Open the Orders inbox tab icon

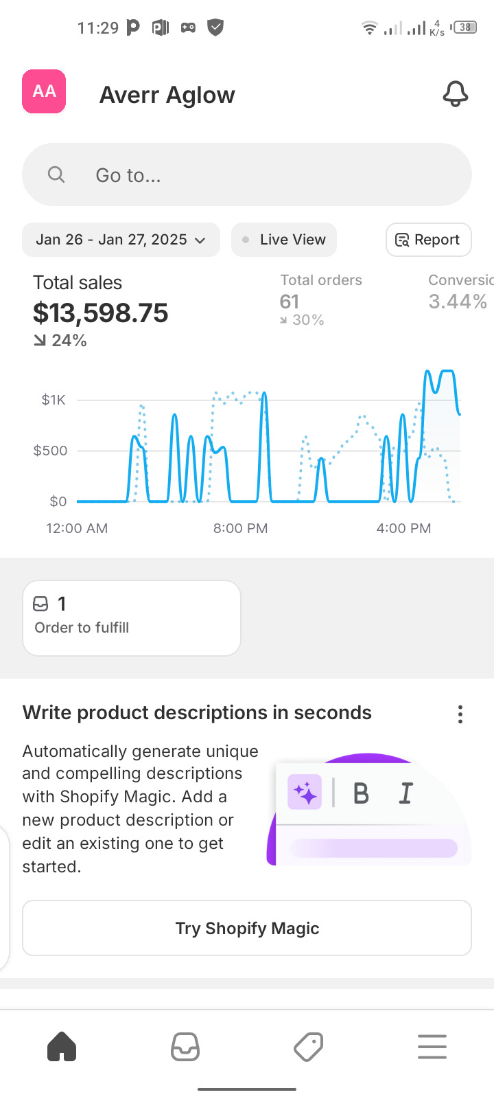185,1047
